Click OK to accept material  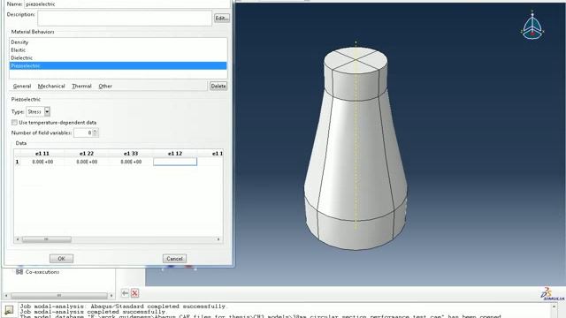[x=61, y=259]
